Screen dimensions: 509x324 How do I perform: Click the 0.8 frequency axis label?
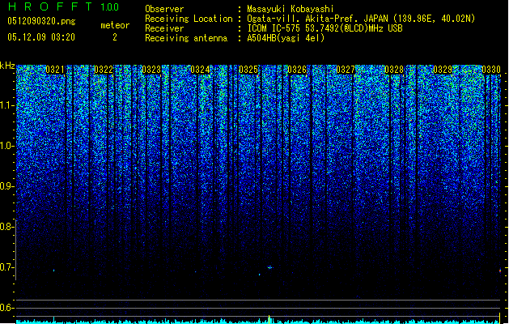click(7, 227)
